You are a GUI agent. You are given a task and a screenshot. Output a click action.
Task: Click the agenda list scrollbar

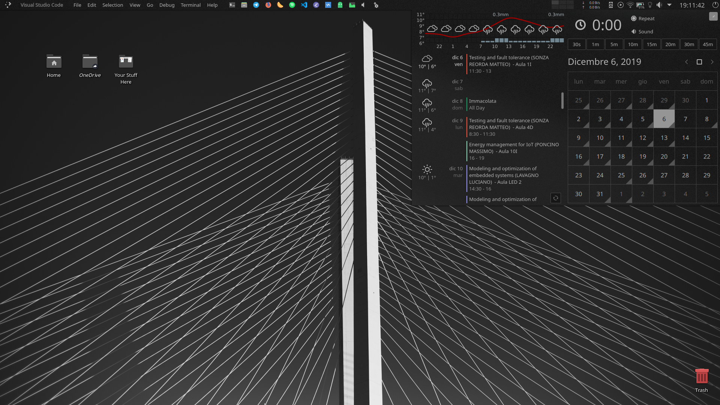pyautogui.click(x=562, y=100)
